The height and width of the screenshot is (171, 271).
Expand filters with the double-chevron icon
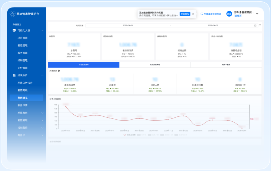[260, 25]
